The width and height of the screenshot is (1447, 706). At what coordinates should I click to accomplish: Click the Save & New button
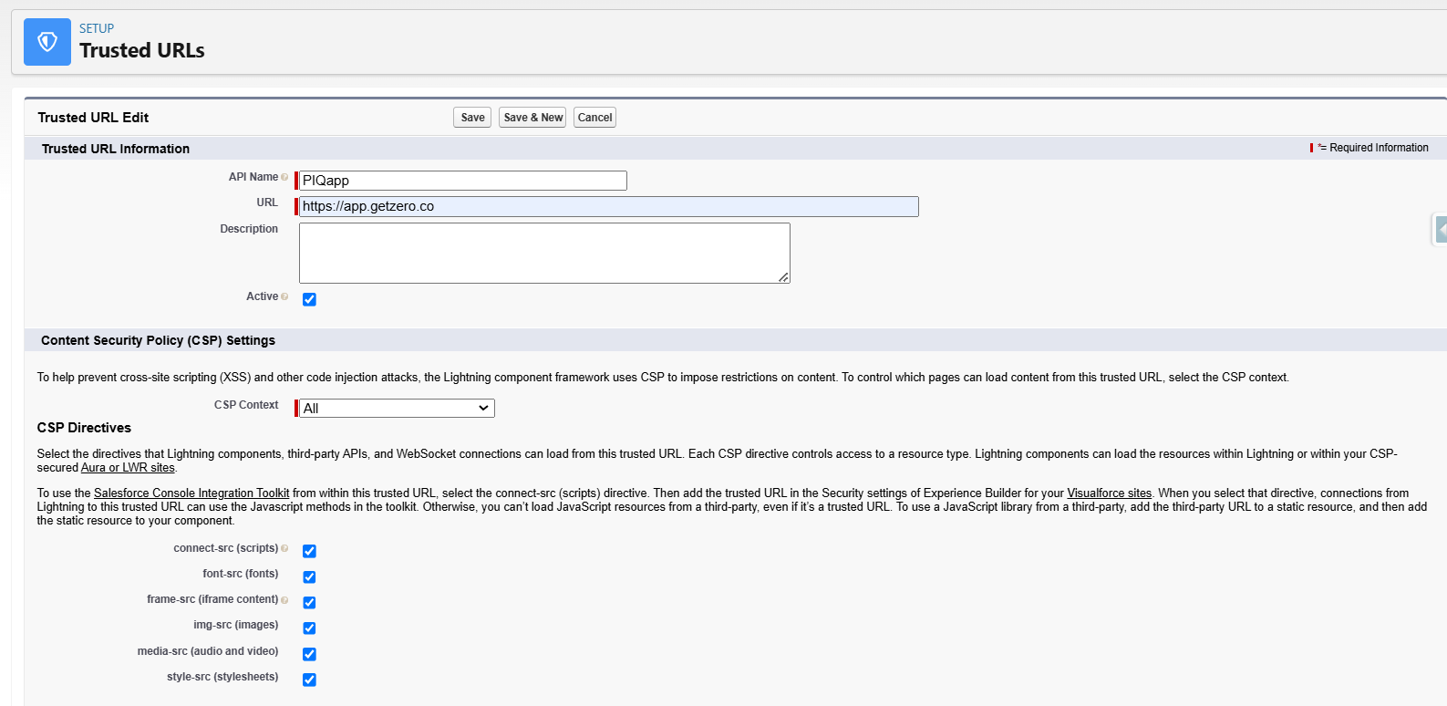click(532, 118)
